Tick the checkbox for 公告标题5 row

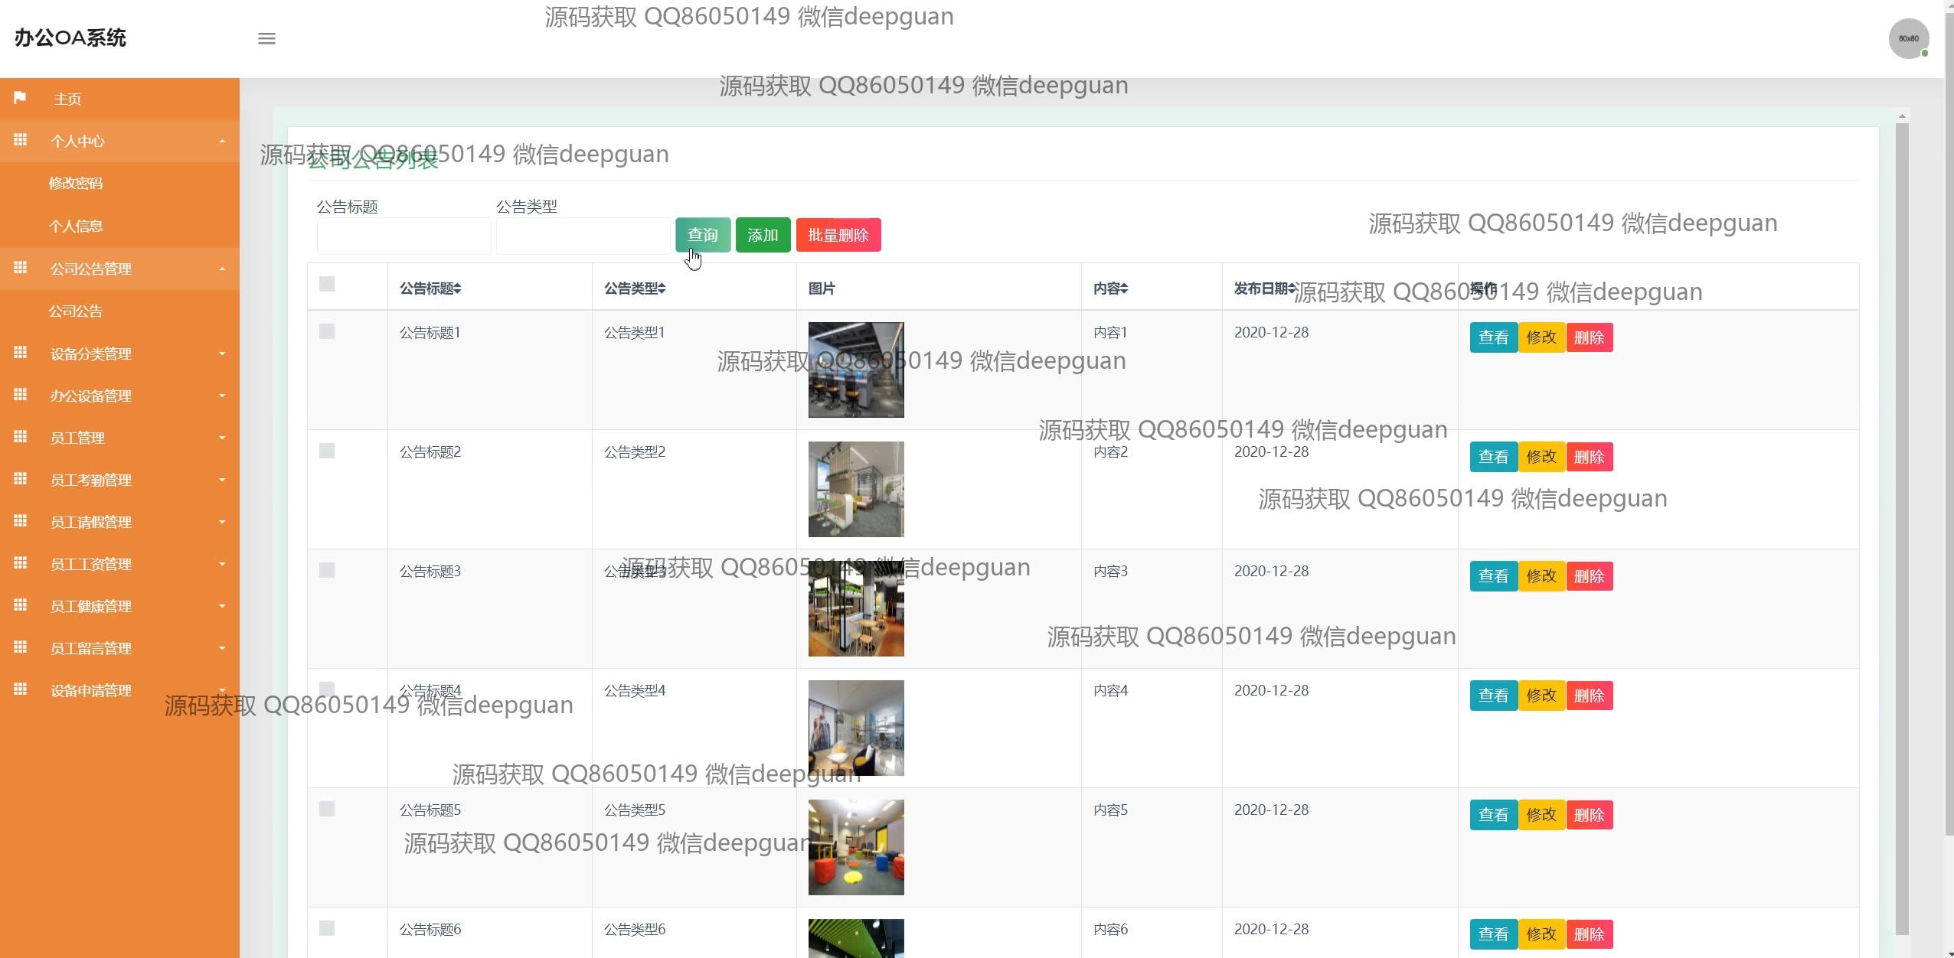point(327,809)
